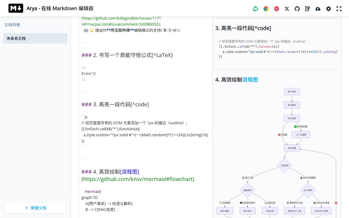Screen dimensions: 349x218
Task: Toggle the [x] task checkbox in editor
Action: pos(86,30)
